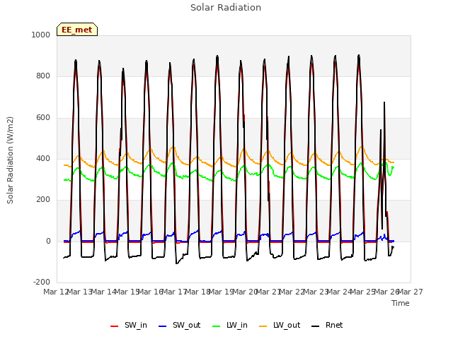Viewport: 453px width, 339px height.
Task: Click the 1000 y-axis tick label
Action: pos(41,35)
